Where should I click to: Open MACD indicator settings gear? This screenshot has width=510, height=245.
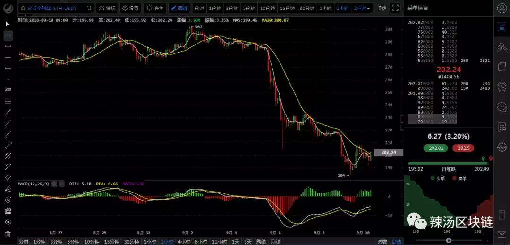point(54,184)
